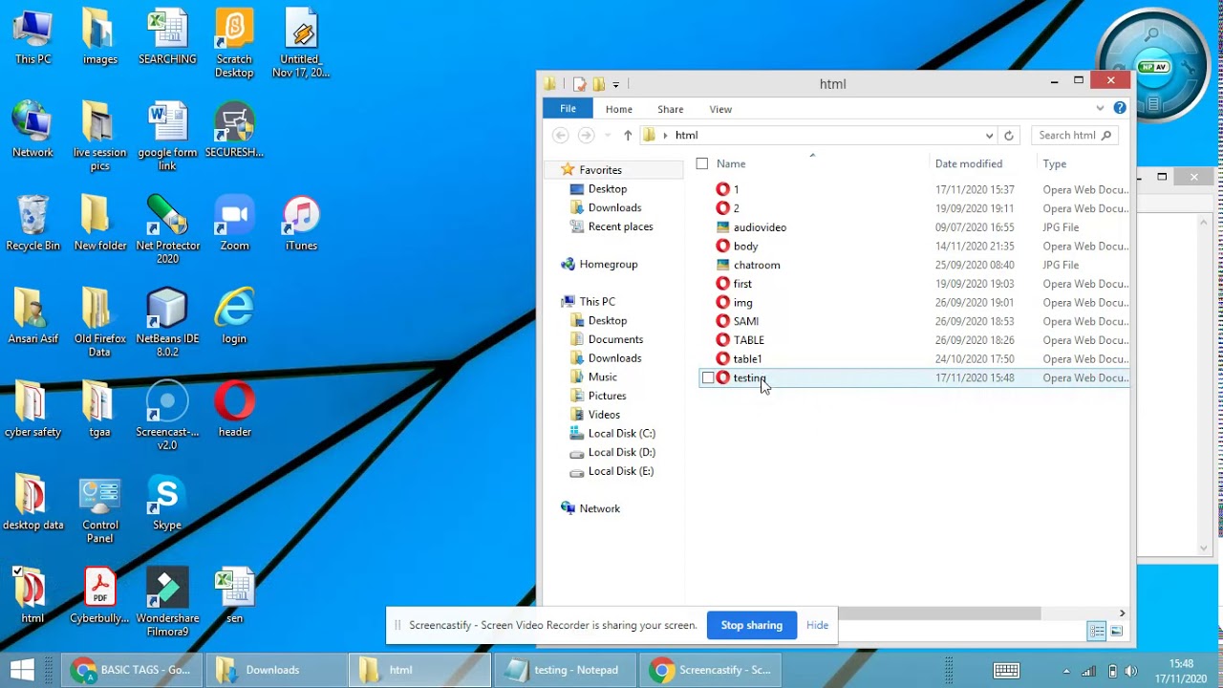Viewport: 1223px width, 688px height.
Task: Refresh the html folder view
Action: (x=1008, y=136)
